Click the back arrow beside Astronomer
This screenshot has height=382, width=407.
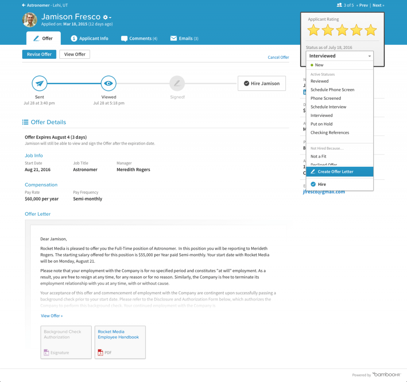pos(23,5)
